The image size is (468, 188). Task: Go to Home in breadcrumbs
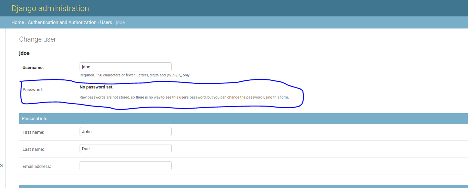pos(17,22)
